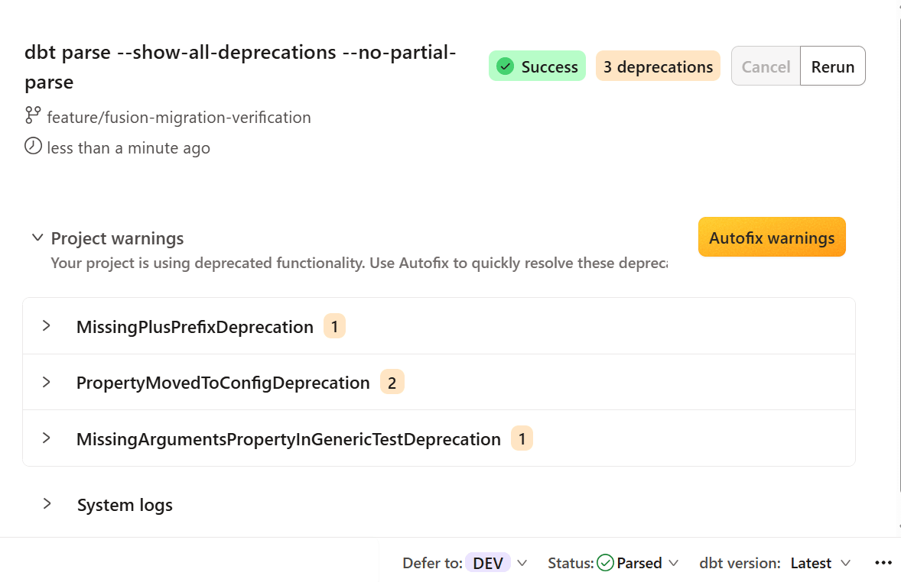Click the Success status badge
This screenshot has width=901, height=582.
coord(537,66)
